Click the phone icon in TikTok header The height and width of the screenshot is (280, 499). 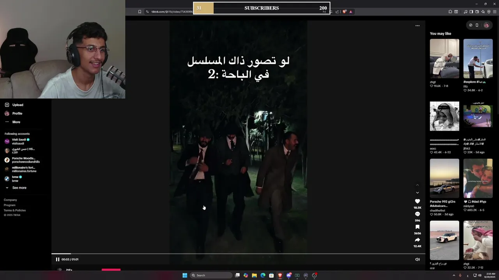coord(477,25)
